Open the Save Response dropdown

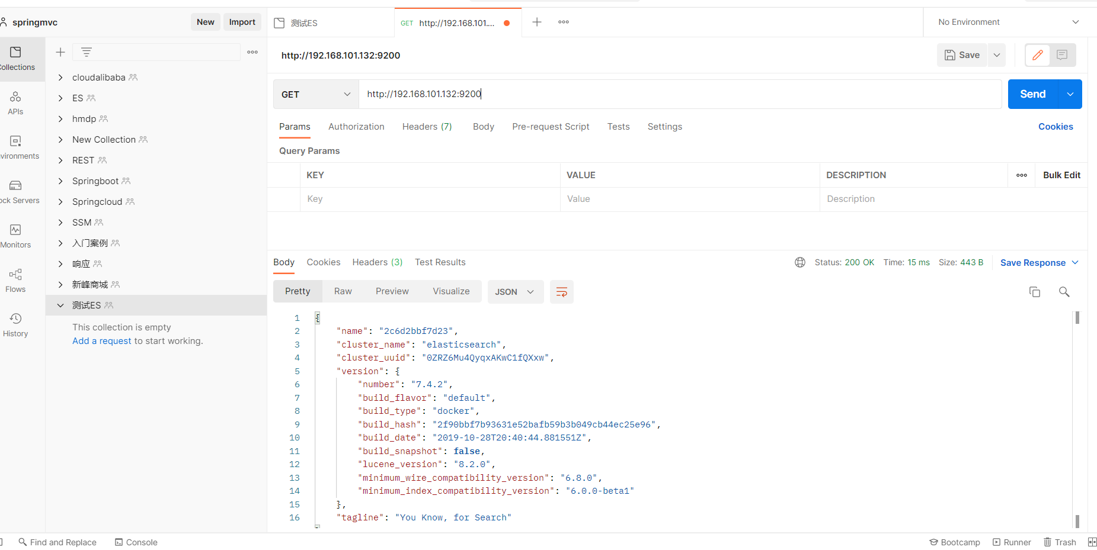pyautogui.click(x=1040, y=263)
